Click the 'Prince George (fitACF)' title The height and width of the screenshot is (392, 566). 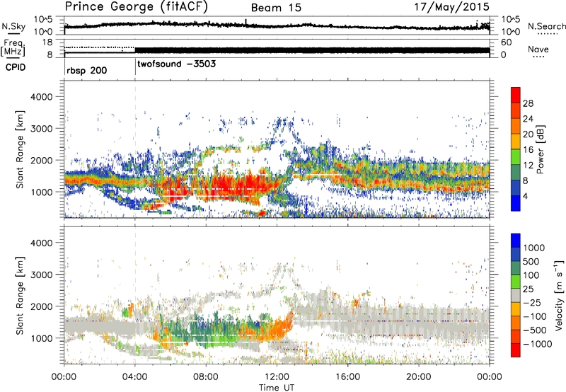pos(136,7)
